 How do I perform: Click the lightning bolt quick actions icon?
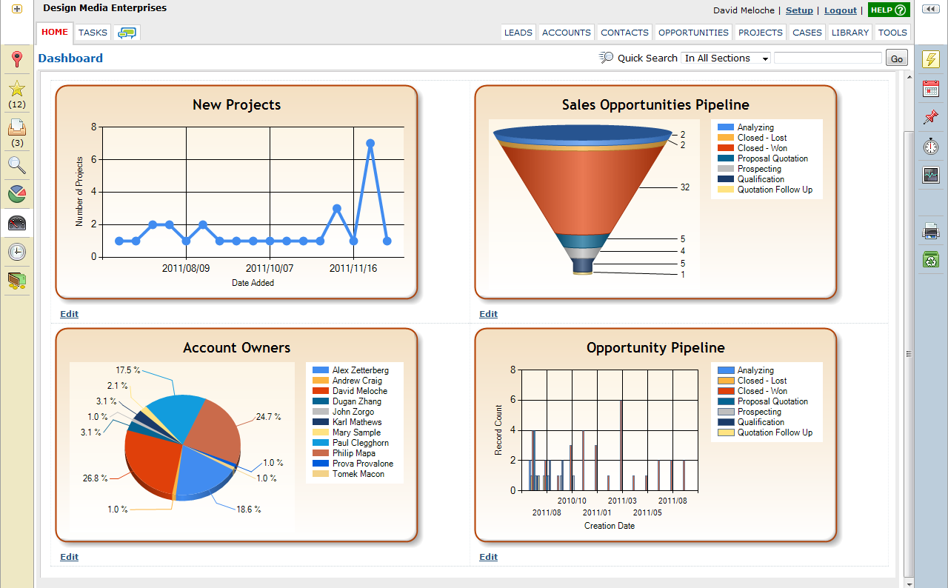(931, 60)
